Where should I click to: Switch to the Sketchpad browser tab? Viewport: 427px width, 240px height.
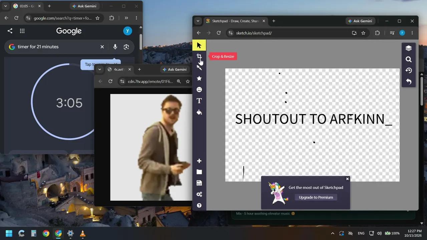(235, 21)
